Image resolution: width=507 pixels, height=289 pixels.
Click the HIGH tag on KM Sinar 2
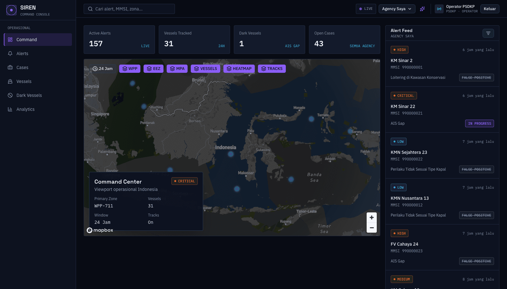coord(400,50)
